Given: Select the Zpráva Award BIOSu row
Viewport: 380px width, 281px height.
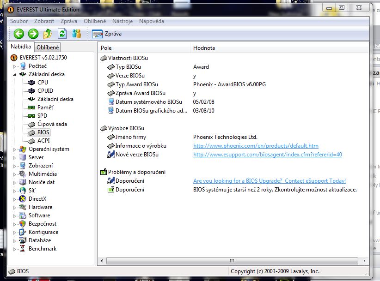Looking at the screenshot, I should tap(233, 93).
